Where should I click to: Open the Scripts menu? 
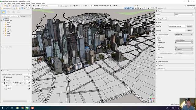[33, 3]
